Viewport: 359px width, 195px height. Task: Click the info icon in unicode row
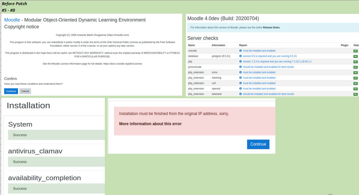[240, 51]
